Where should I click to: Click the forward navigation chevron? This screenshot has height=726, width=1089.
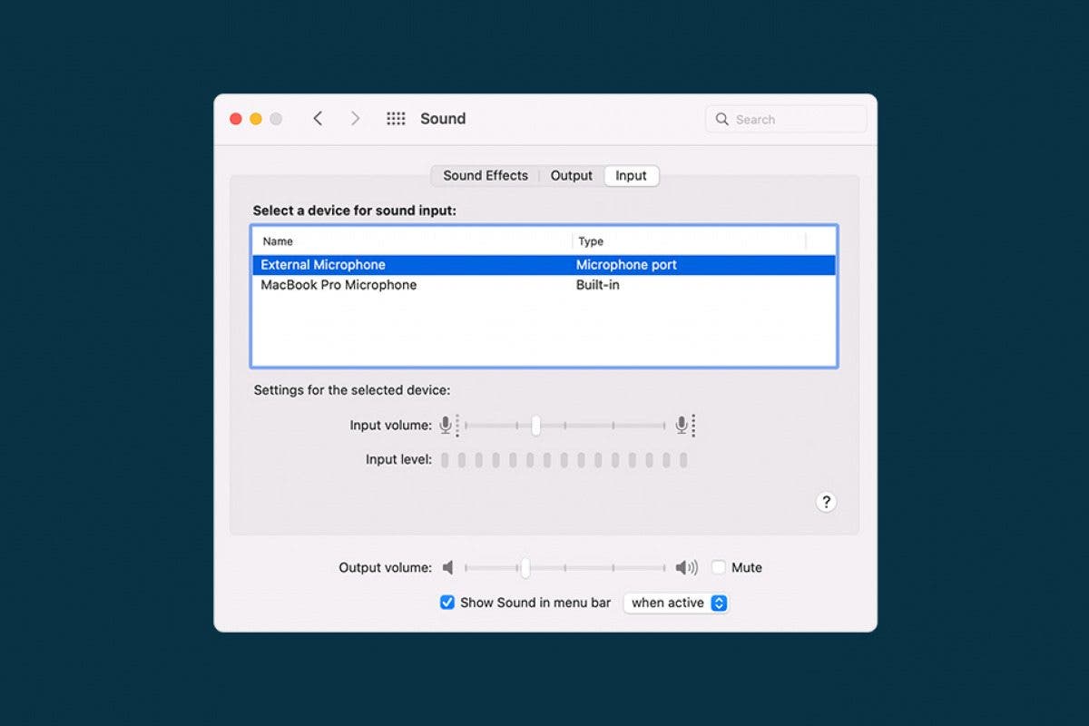click(355, 119)
